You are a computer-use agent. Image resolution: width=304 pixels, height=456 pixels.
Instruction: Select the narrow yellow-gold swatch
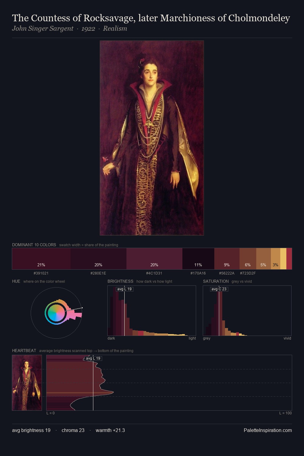pyautogui.click(x=283, y=259)
